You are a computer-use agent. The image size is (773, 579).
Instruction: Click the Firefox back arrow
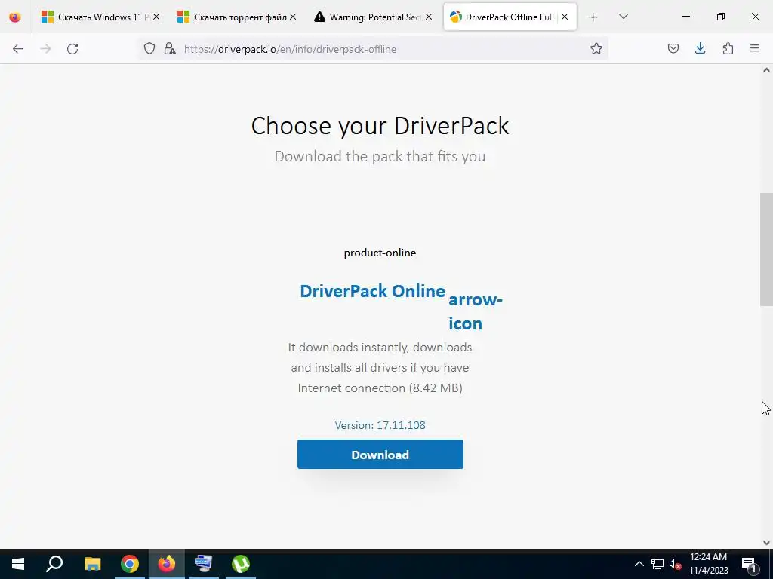pos(18,49)
